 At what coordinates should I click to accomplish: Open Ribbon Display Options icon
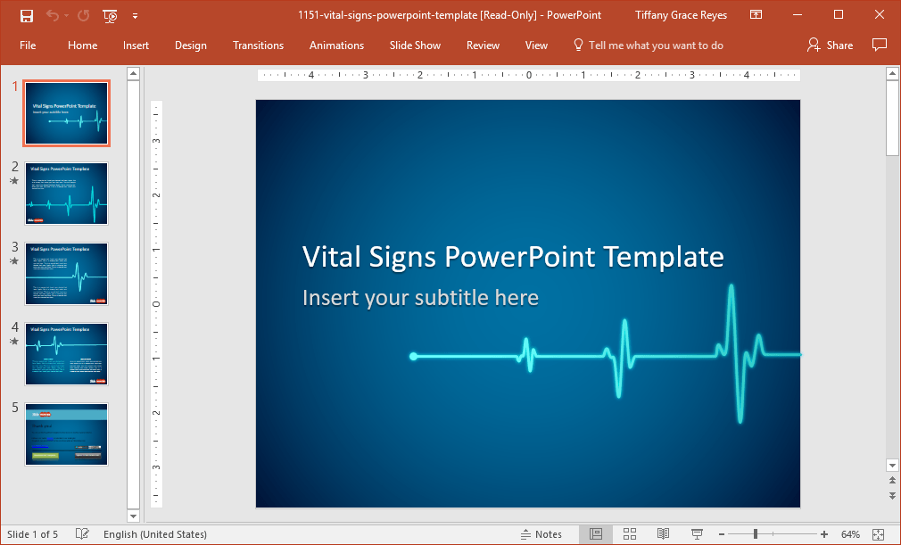(x=756, y=15)
